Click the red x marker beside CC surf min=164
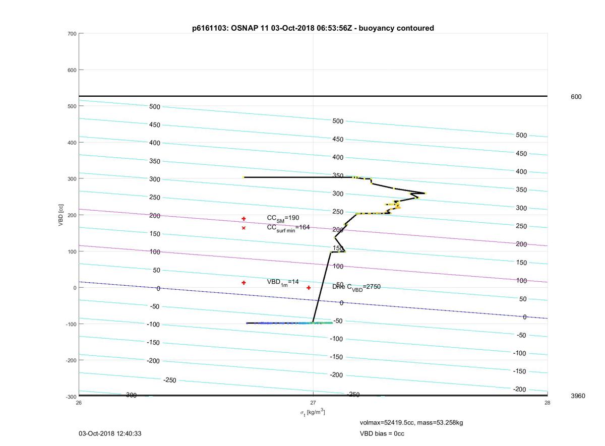Screen dimensions: 605x446 coord(244,228)
